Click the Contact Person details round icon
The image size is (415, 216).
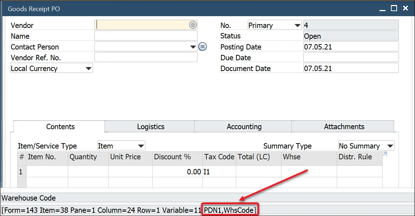click(202, 47)
